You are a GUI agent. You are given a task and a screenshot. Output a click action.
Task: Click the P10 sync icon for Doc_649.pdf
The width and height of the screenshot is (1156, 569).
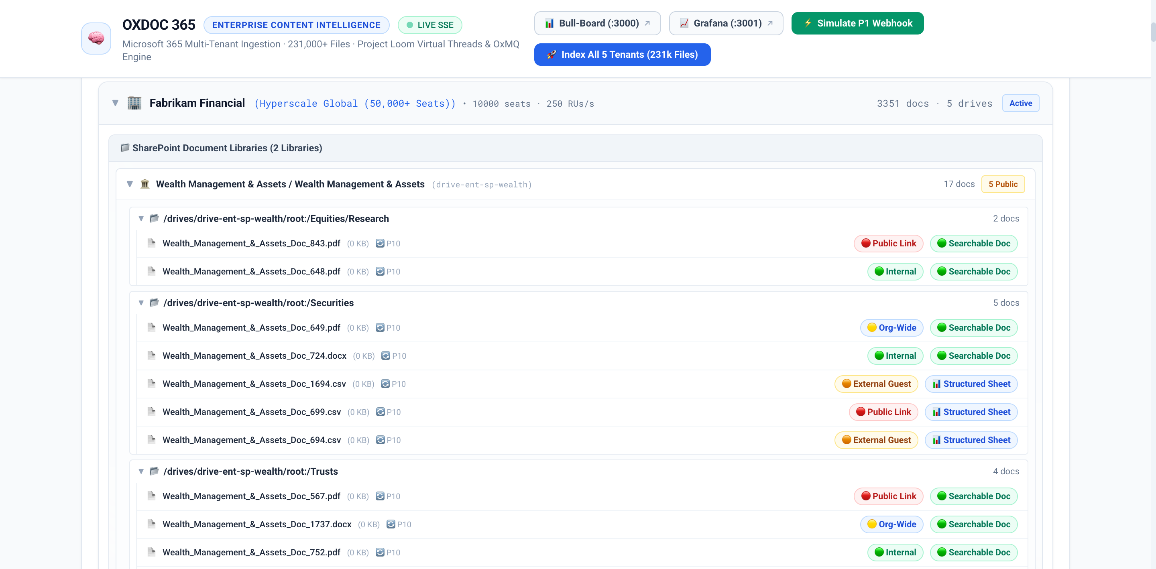(x=380, y=327)
